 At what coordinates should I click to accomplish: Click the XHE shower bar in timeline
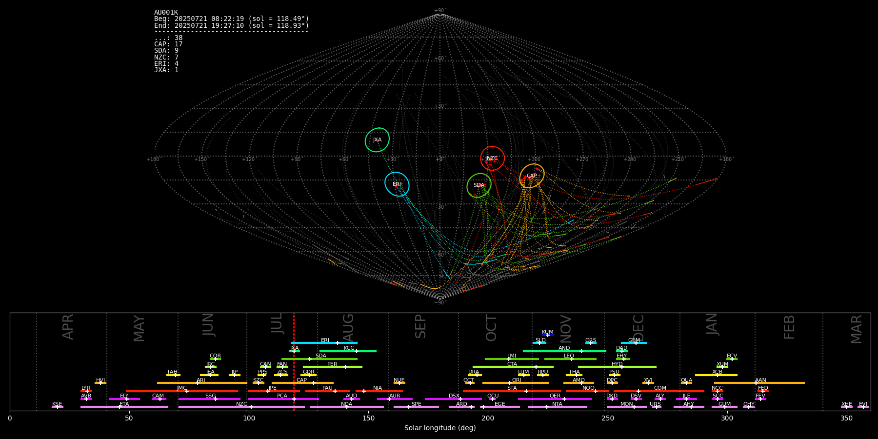point(847,407)
